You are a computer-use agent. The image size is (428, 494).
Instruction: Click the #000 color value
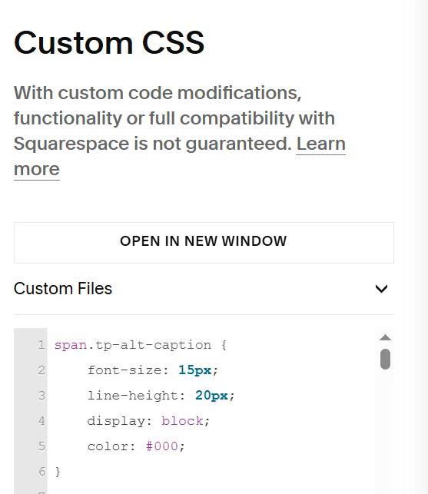click(162, 446)
